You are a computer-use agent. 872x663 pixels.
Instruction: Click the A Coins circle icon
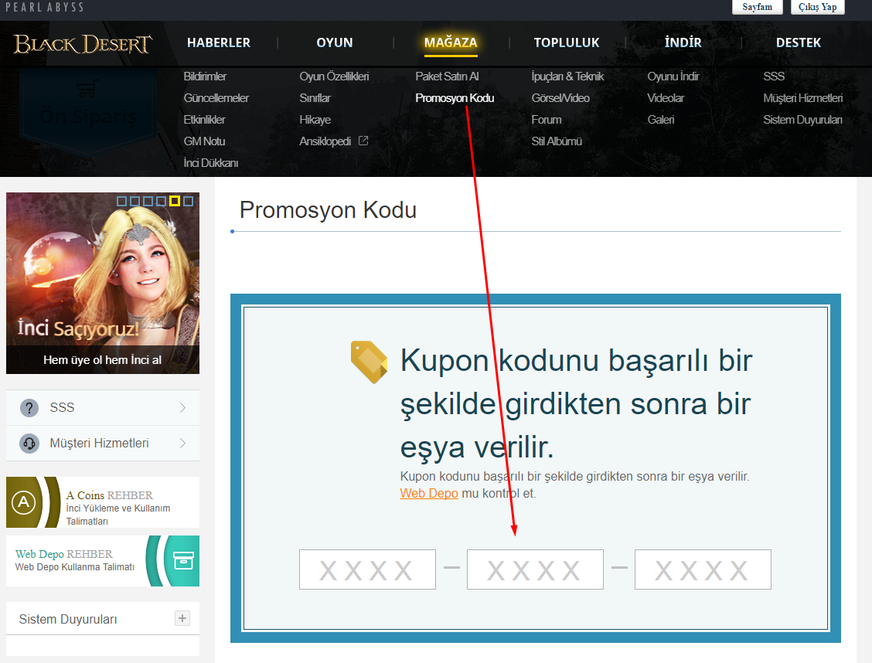click(23, 502)
